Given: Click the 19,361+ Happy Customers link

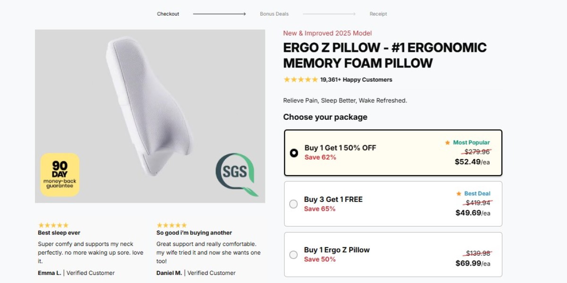Looking at the screenshot, I should 356,80.
